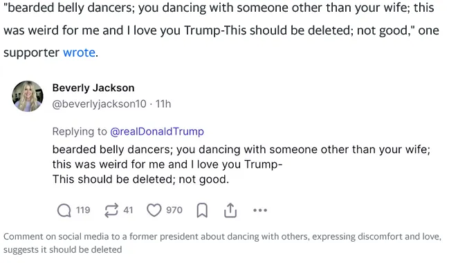Screen dimensions: 449x263
Task: Click the post line "This should be deleted; not good."
Action: (x=140, y=179)
